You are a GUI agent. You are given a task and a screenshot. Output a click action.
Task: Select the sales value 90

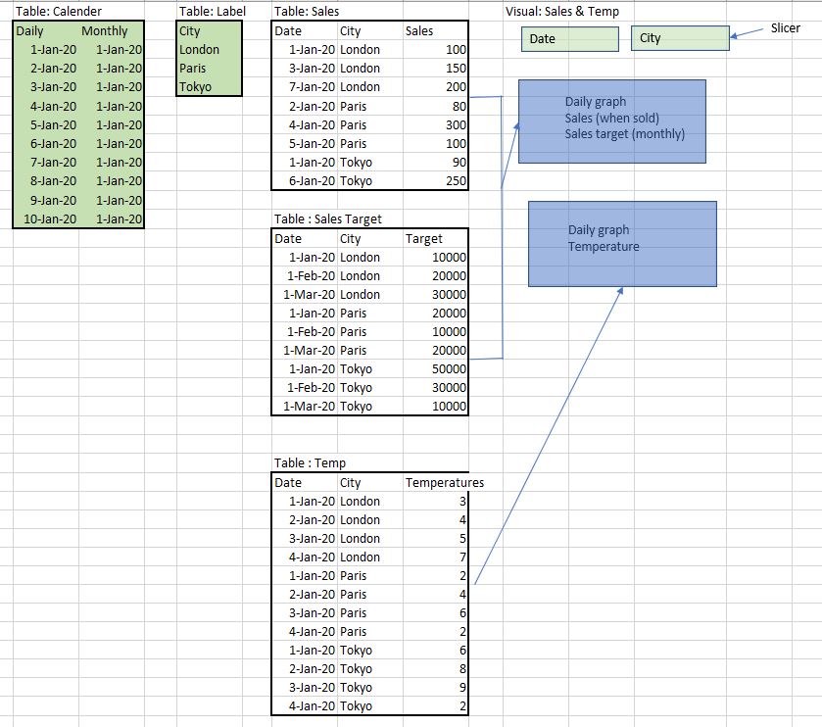tap(459, 162)
